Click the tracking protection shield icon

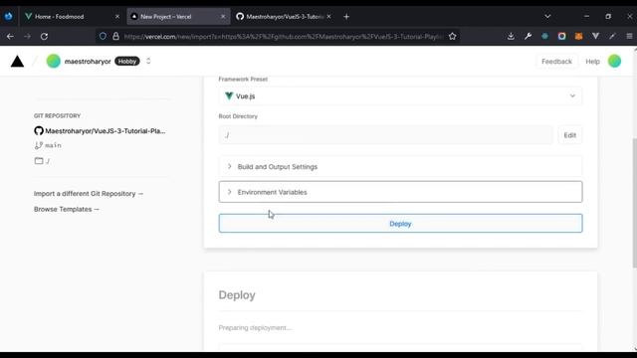point(103,37)
